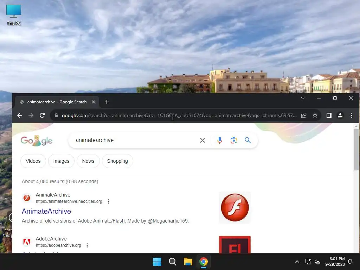Open more options for AdobeArchive result
Viewport: 360px width, 270px height.
pyautogui.click(x=87, y=245)
